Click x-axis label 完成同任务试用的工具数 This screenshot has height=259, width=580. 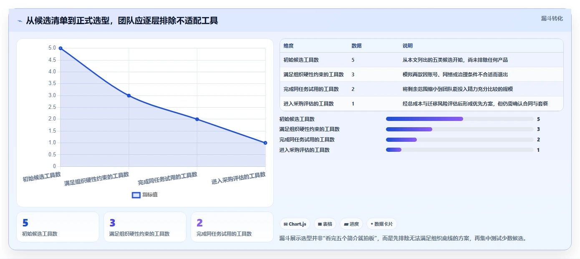pyautogui.click(x=168, y=179)
